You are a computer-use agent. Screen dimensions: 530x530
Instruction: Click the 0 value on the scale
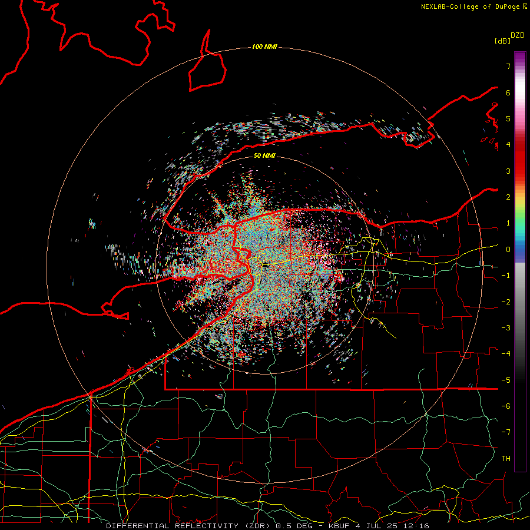click(x=508, y=250)
